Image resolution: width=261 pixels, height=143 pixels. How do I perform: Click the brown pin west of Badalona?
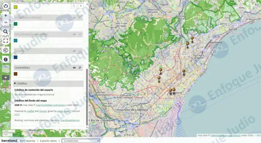coord(187,45)
